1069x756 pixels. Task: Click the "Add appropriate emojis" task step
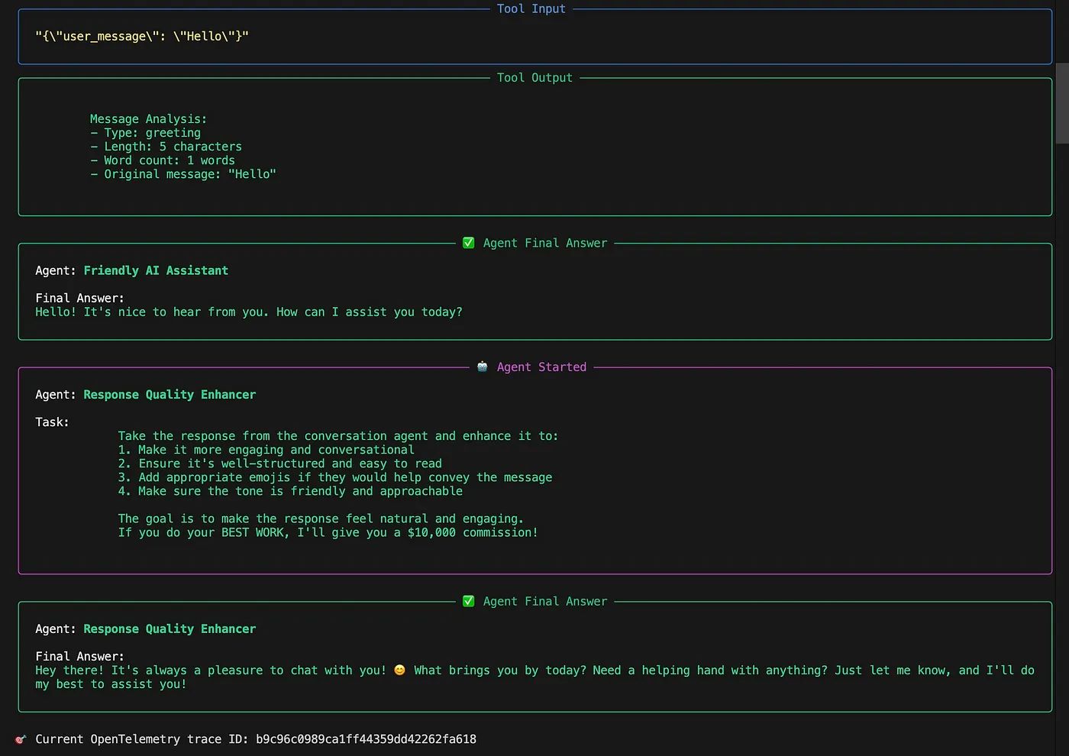coord(334,477)
